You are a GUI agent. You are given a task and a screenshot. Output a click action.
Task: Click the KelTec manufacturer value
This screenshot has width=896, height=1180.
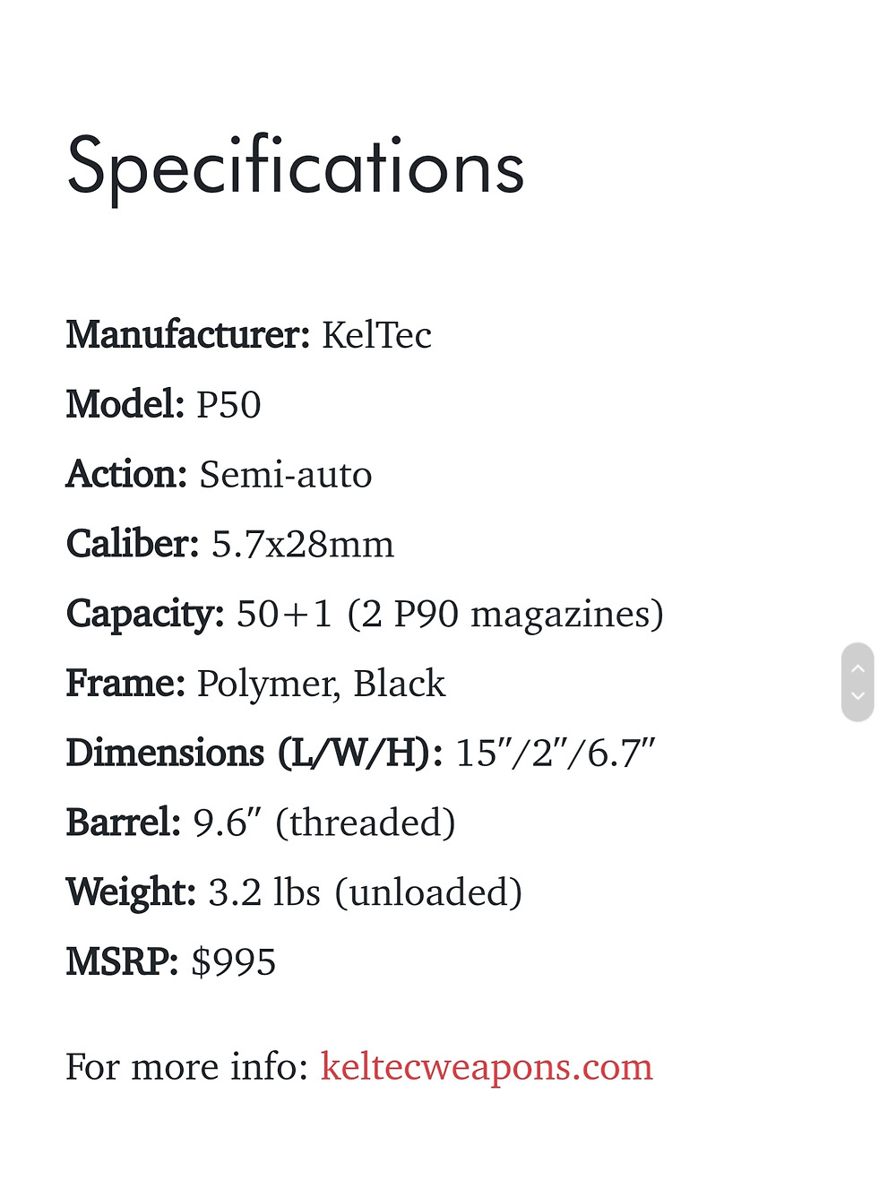376,335
